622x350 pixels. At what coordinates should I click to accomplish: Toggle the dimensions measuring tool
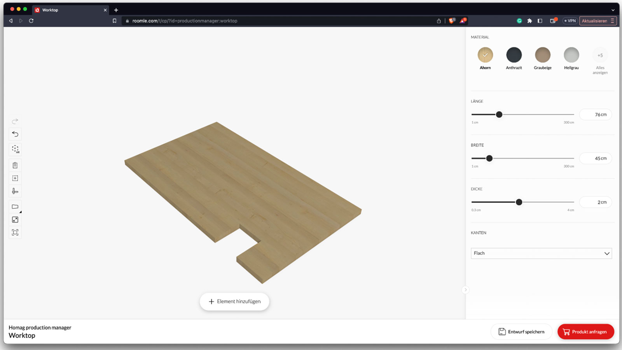(x=15, y=191)
